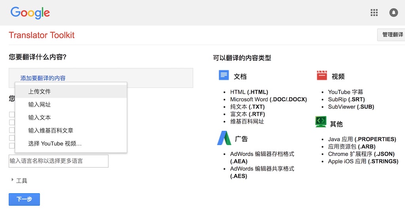Image resolution: width=405 pixels, height=217 pixels.
Task: Choose 选择 YouTube 视频… option
Action: pyautogui.click(x=55, y=144)
